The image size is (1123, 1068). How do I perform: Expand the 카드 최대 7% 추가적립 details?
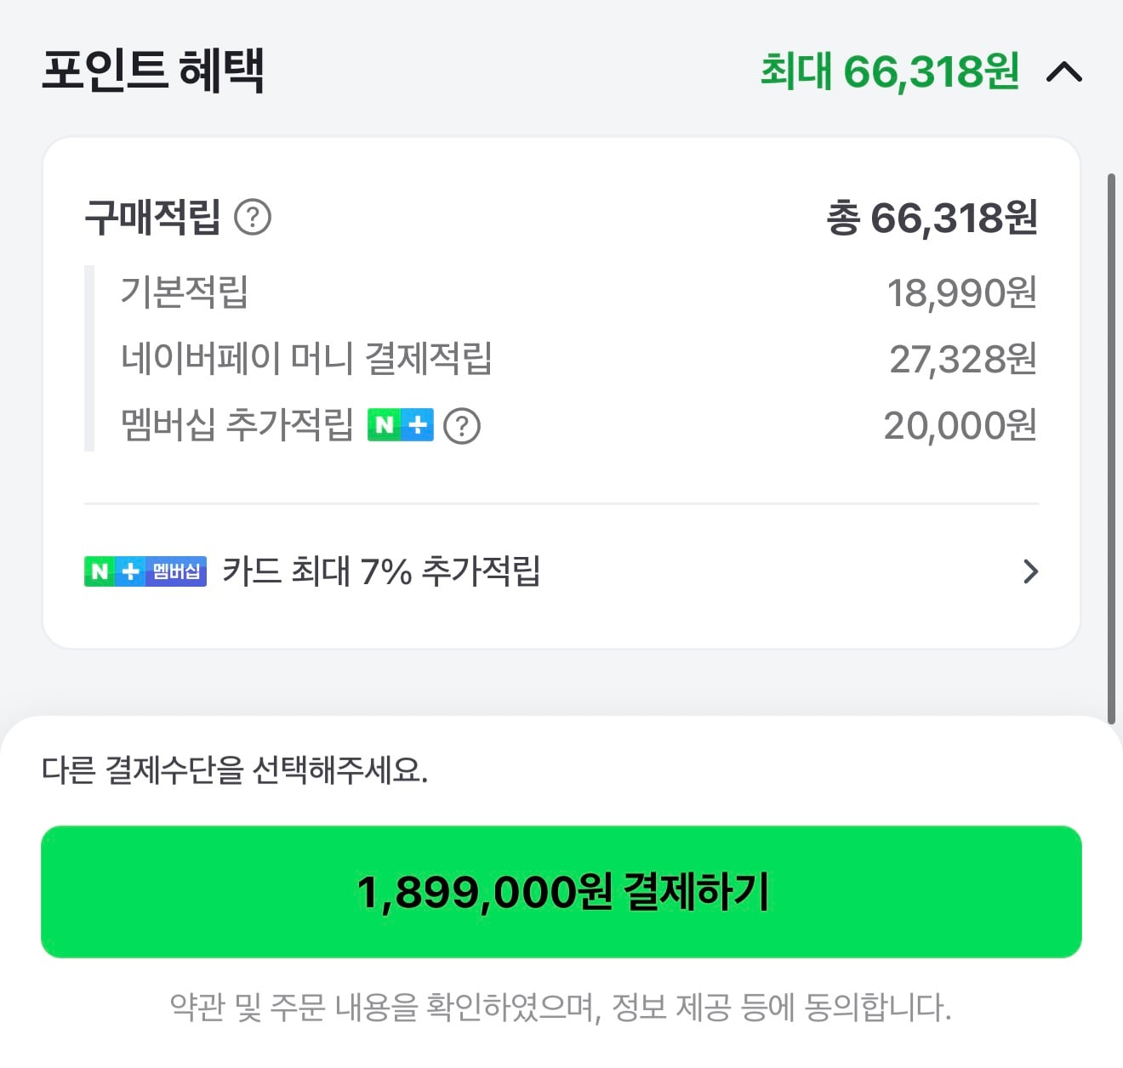tap(561, 571)
